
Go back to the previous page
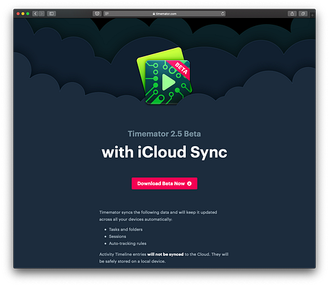[35, 14]
